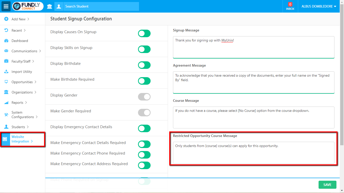The width and height of the screenshot is (344, 193).
Task: Toggle Make Emergency Contact Phone Required switch
Action: 144,155
